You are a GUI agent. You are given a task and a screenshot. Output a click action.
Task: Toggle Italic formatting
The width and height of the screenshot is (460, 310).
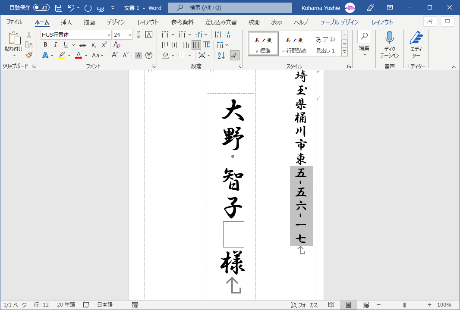[55, 45]
